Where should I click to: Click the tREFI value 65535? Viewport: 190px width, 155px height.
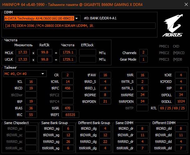[x=70, y=115]
